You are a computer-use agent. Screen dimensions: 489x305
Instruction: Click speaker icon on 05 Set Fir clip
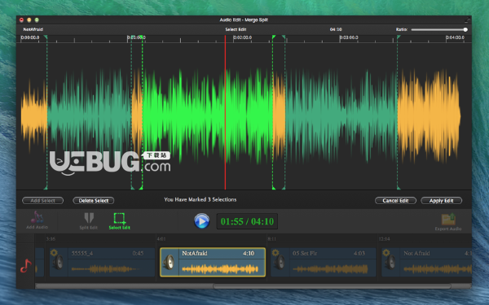point(280,262)
